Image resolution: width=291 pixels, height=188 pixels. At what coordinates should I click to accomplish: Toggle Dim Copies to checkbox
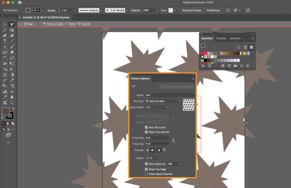pyautogui.click(x=146, y=164)
